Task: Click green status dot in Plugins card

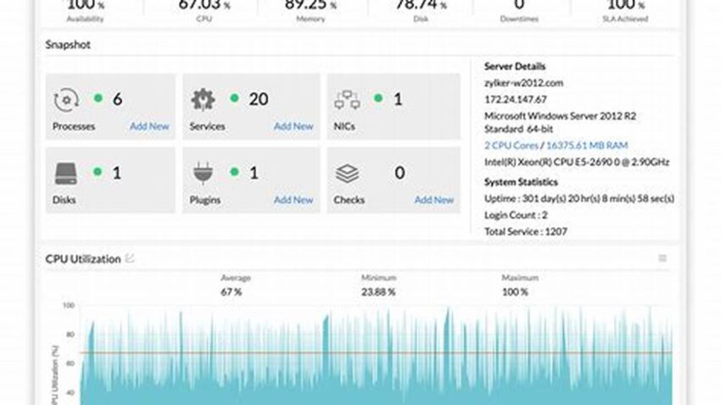Action: tap(234, 172)
